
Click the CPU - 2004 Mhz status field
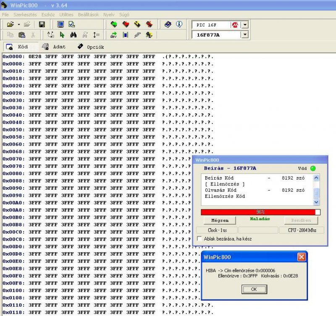point(302,230)
